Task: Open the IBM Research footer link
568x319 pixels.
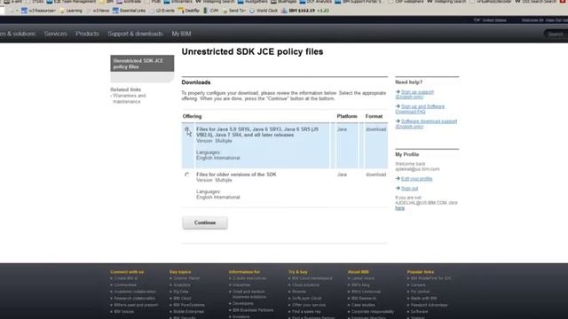Action: (x=364, y=299)
